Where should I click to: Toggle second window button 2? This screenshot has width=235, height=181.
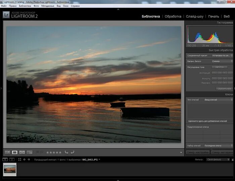pyautogui.click(x=12, y=160)
